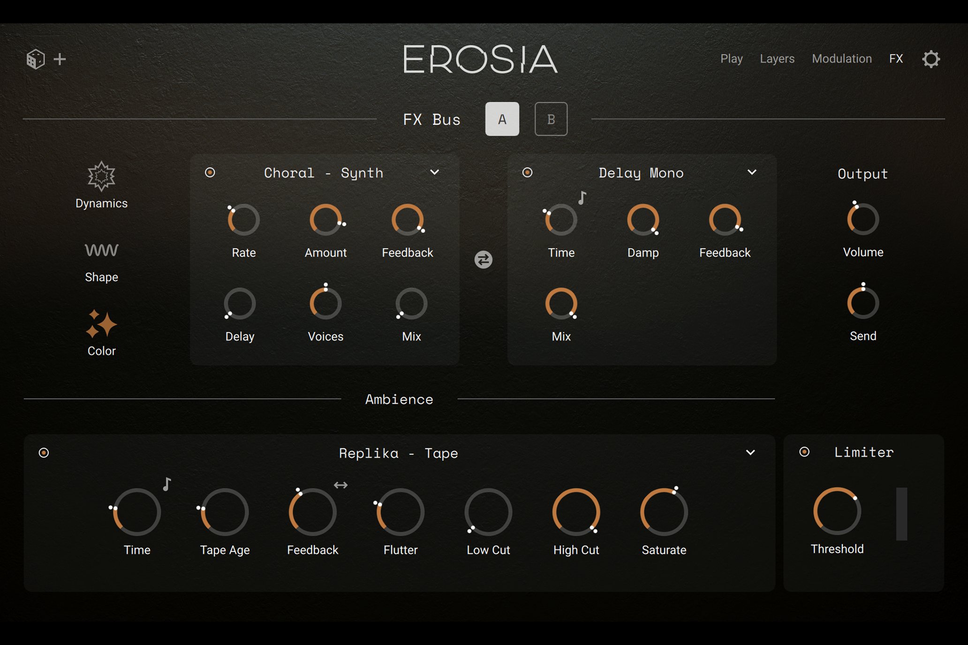968x645 pixels.
Task: Click the Delay Mono Damp knob
Action: [643, 219]
